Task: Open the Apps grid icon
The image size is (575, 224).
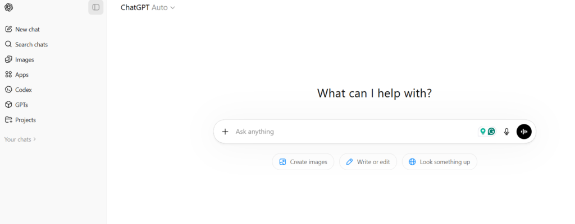Action: [x=8, y=74]
